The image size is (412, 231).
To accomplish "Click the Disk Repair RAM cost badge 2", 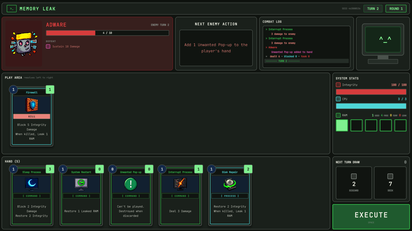I will (248, 169).
